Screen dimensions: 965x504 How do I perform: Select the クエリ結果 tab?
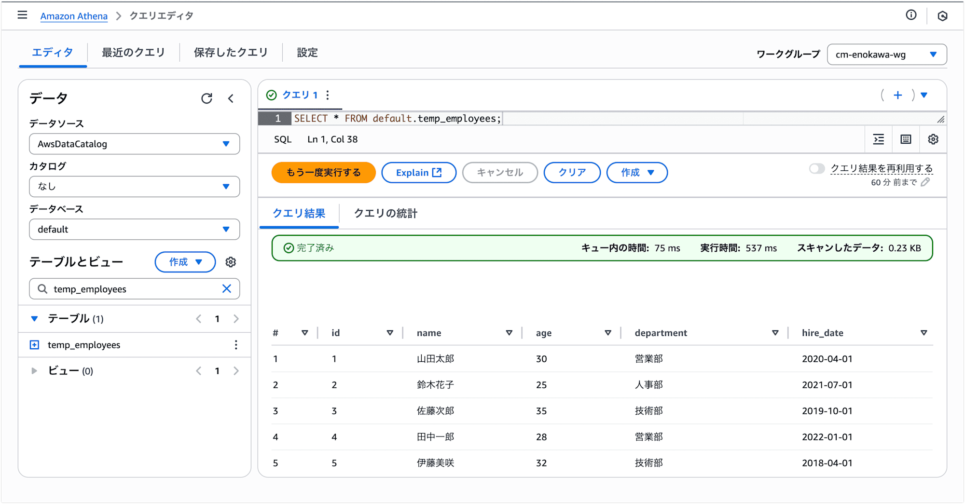point(299,214)
